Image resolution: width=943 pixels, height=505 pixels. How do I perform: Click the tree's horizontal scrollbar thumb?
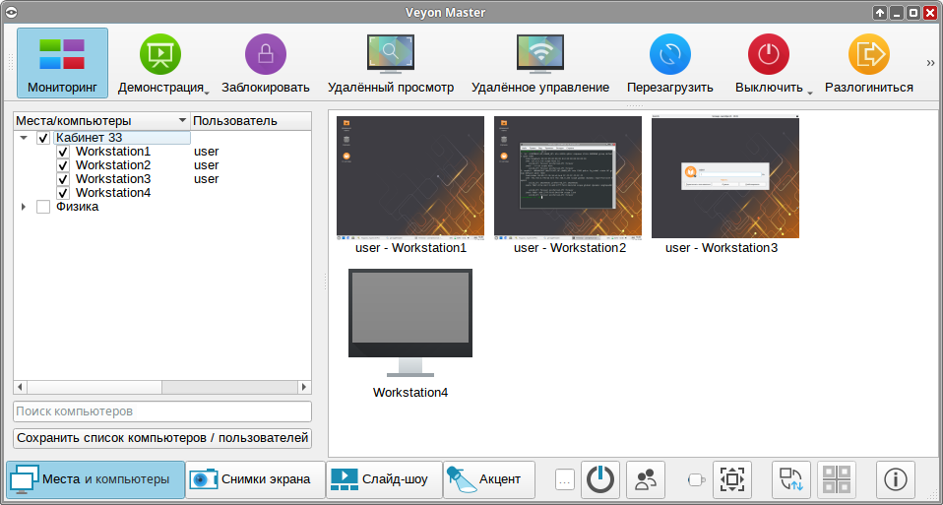click(94, 387)
